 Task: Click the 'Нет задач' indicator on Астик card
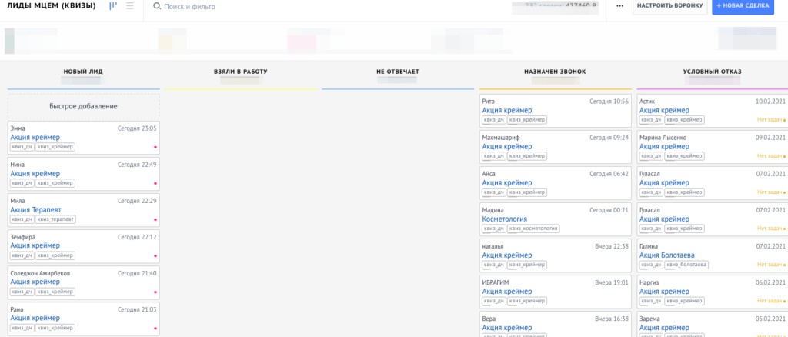(770, 120)
